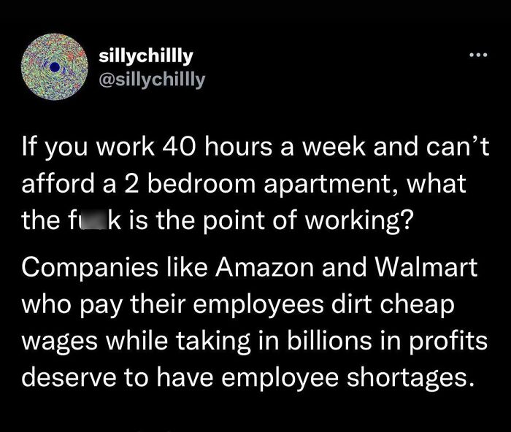
Task: Click the word Amazon in the tweet
Action: [x=264, y=268]
